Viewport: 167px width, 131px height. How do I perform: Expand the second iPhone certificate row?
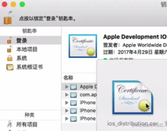click(67, 111)
